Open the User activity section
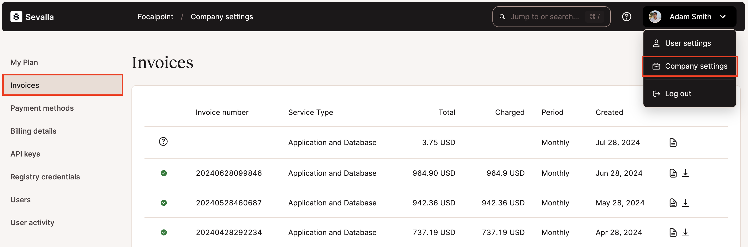This screenshot has height=247, width=748. click(x=32, y=222)
